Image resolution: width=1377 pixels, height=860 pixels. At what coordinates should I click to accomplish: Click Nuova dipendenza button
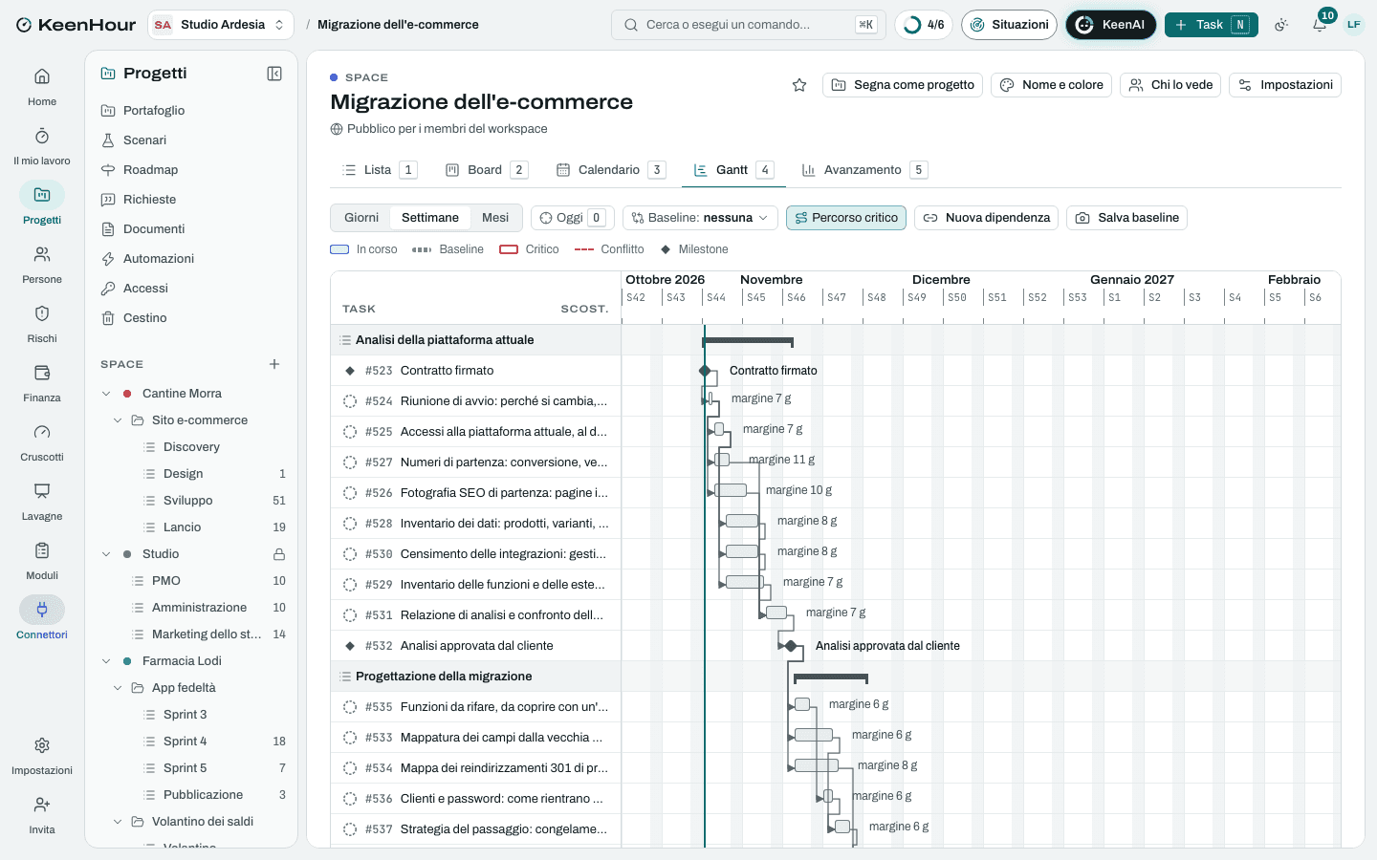(986, 218)
